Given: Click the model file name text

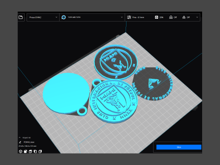Looking at the screenshot, I should click(29, 142).
